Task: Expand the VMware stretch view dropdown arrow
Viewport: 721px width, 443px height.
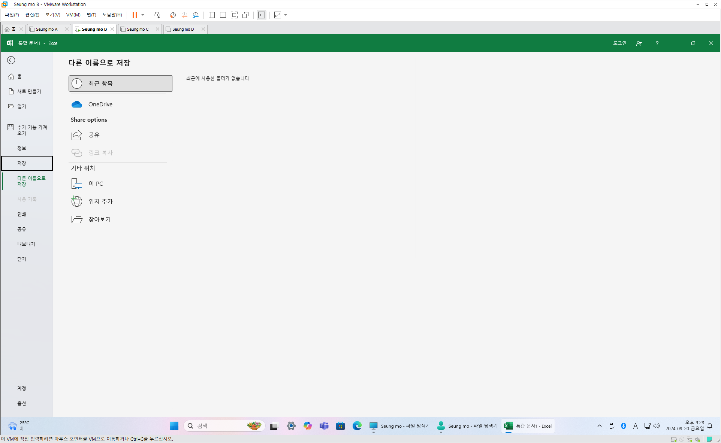Action: point(286,15)
